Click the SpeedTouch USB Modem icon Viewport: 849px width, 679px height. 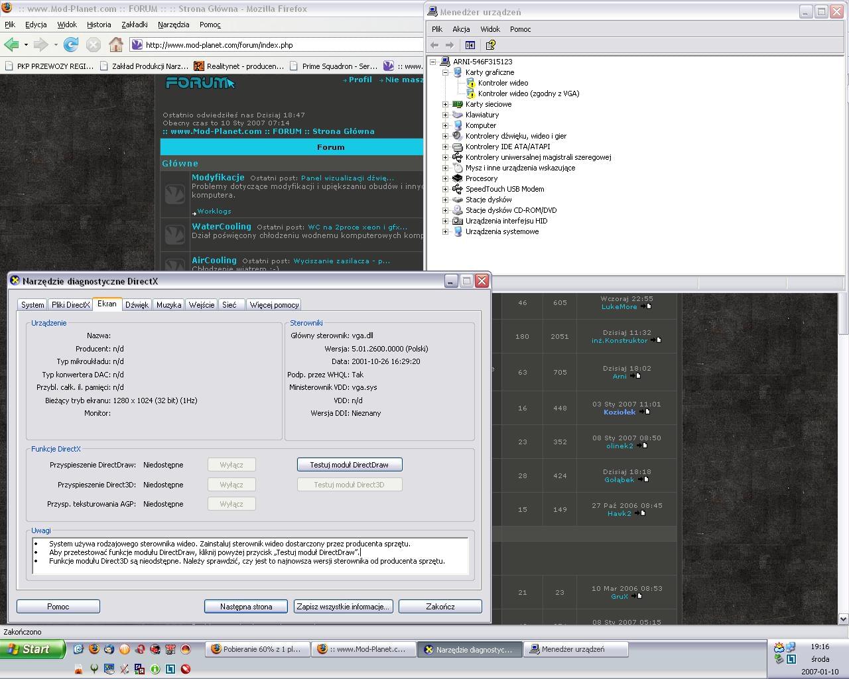[458, 189]
